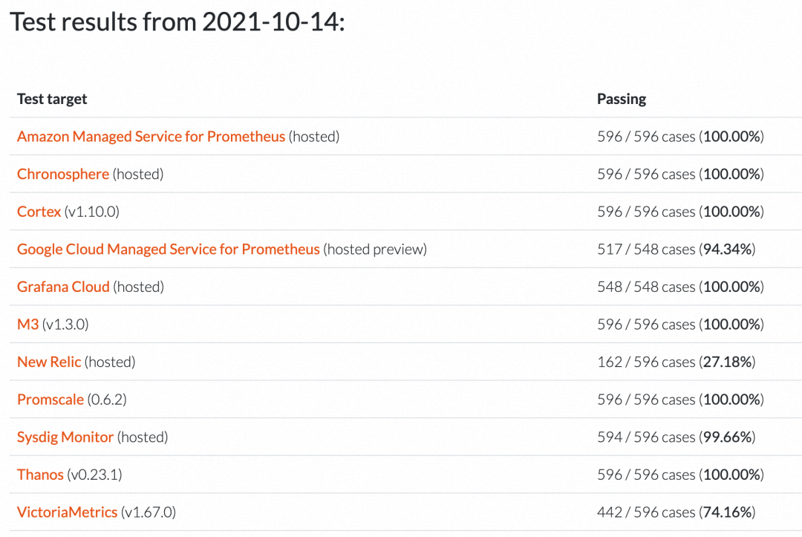Open the New Relic link
Viewport: 802px width, 537px height.
49,362
